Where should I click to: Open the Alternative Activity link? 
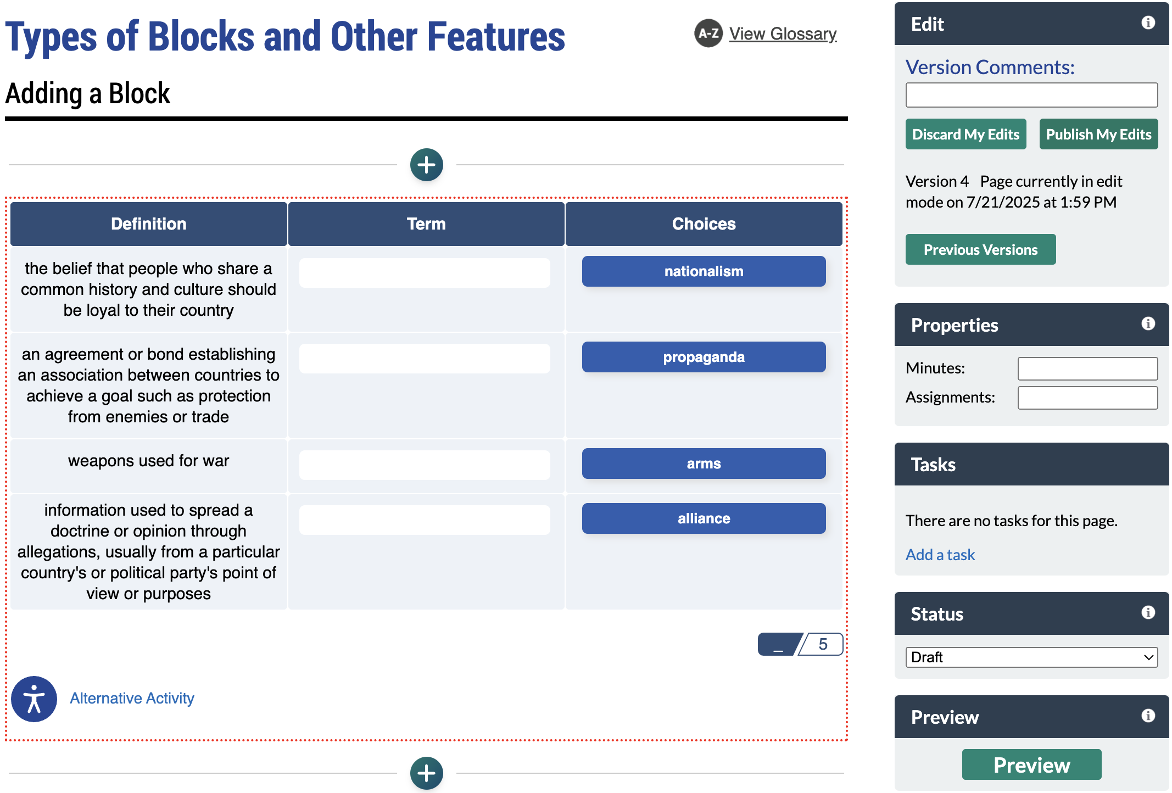(131, 698)
